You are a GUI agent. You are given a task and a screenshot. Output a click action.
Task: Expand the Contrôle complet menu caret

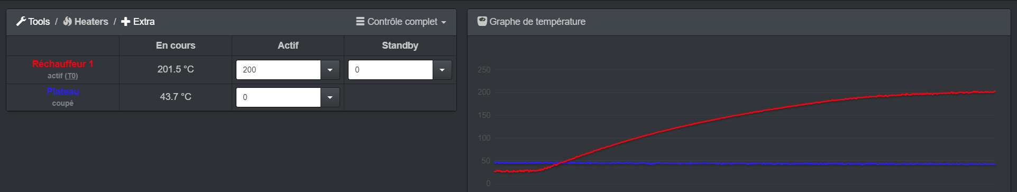point(443,22)
